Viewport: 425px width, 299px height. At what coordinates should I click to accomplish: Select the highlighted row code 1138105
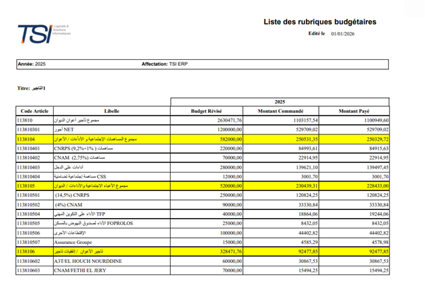pos(26,186)
